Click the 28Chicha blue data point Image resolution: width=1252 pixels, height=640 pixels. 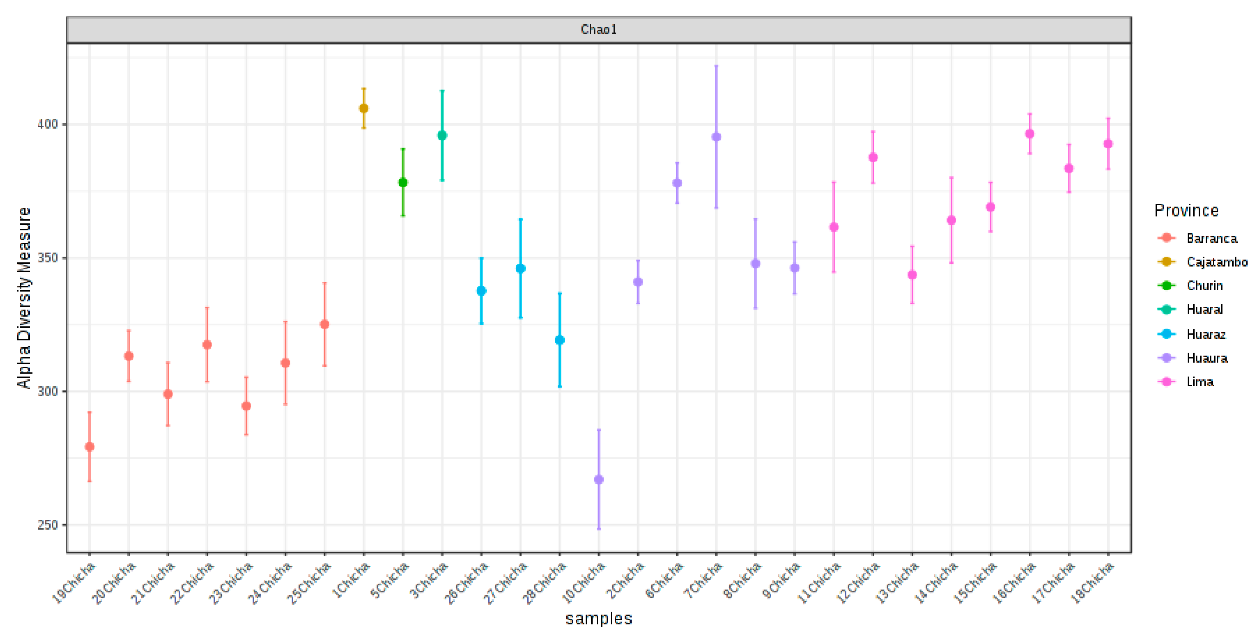pyautogui.click(x=559, y=340)
